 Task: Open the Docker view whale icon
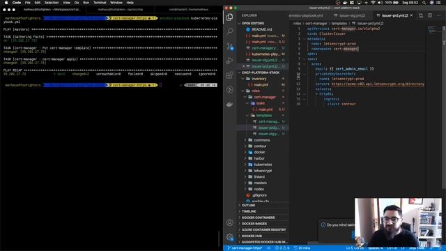(229, 105)
